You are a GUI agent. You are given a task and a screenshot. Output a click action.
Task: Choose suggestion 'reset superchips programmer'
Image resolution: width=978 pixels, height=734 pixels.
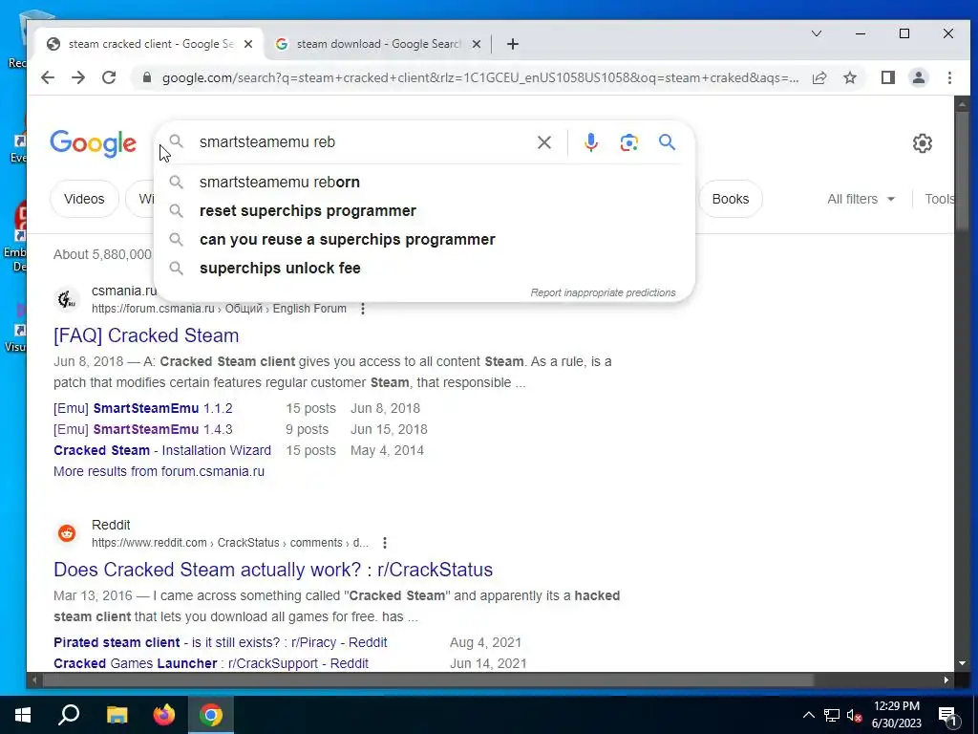point(424,211)
